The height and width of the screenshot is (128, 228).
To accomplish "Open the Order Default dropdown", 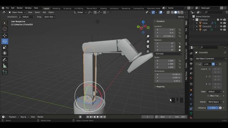I will (214, 92).
